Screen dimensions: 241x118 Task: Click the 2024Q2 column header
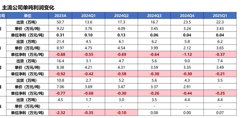point(121,16)
